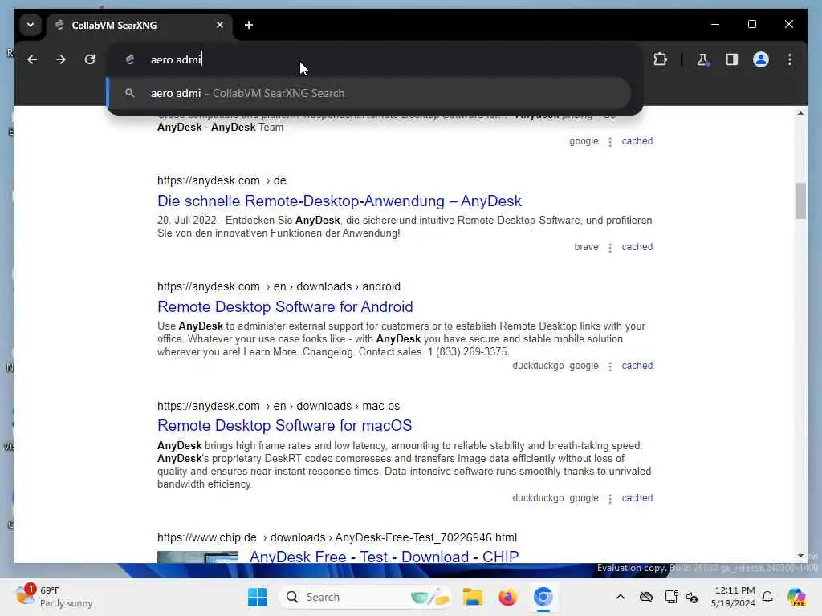Image resolution: width=822 pixels, height=616 pixels.
Task: Click the https://anydesk.com › de URL text
Action: tap(222, 180)
